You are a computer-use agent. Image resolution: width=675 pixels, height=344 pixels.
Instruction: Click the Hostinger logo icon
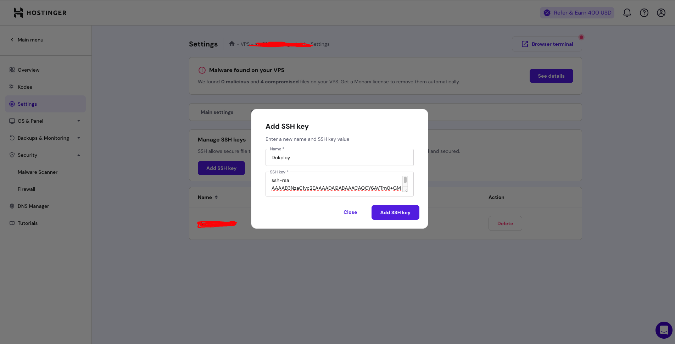click(18, 13)
